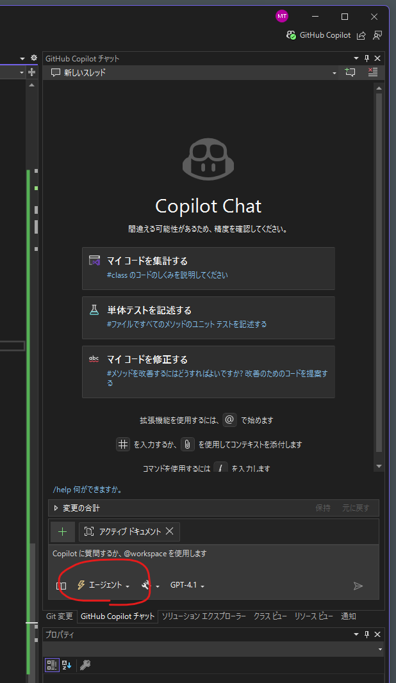Click the book prompt library icon
396x683 pixels.
pos(62,586)
